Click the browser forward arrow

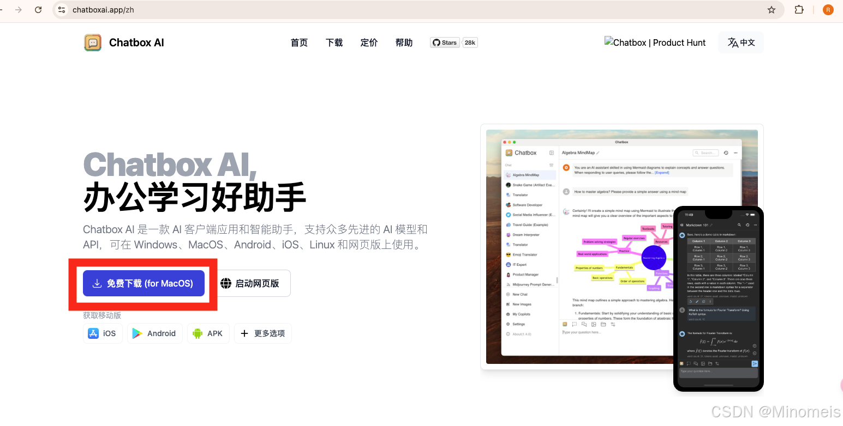pyautogui.click(x=19, y=10)
